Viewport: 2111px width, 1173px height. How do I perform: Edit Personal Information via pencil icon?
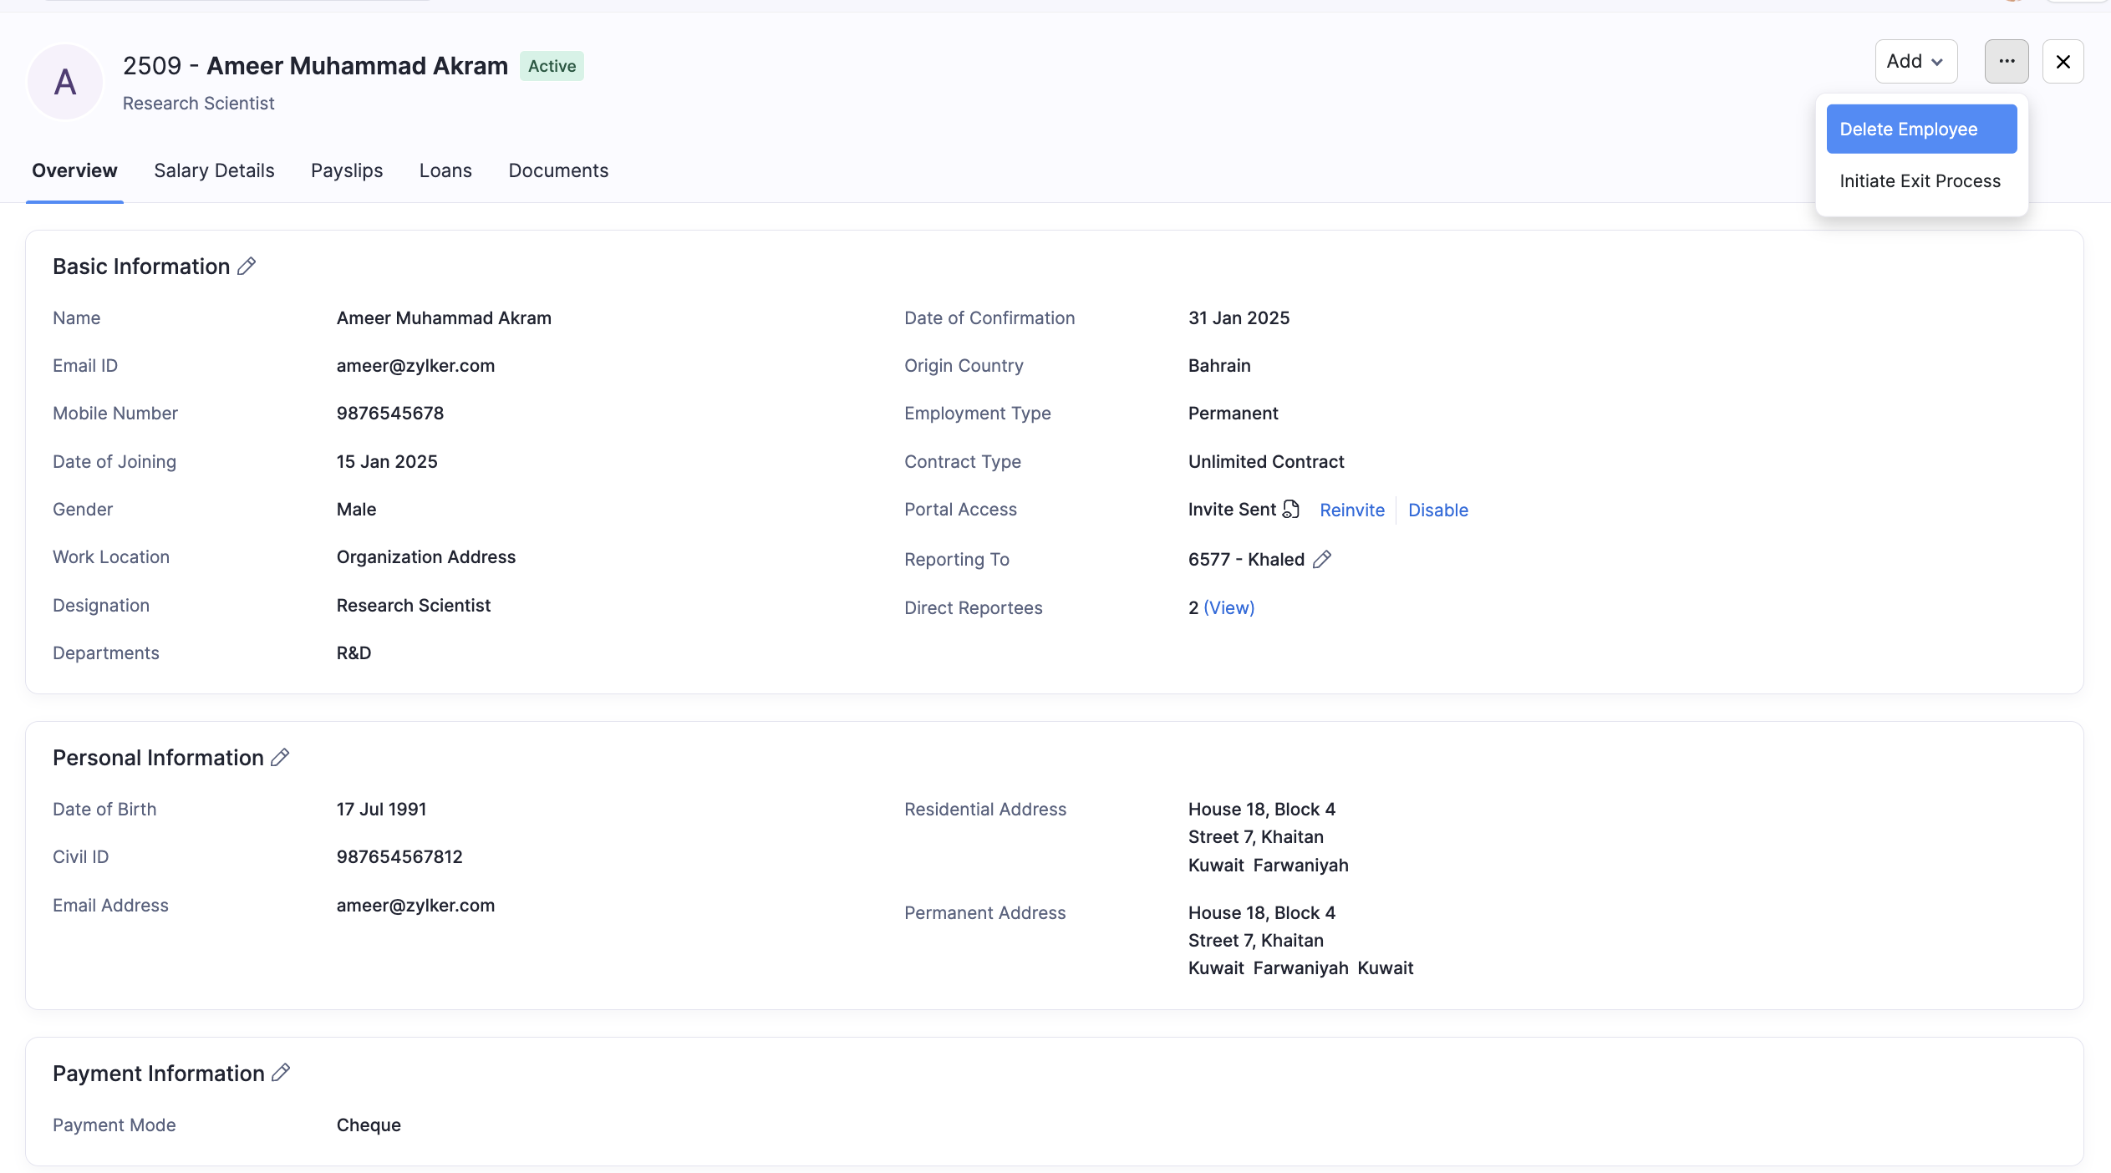[x=280, y=758]
